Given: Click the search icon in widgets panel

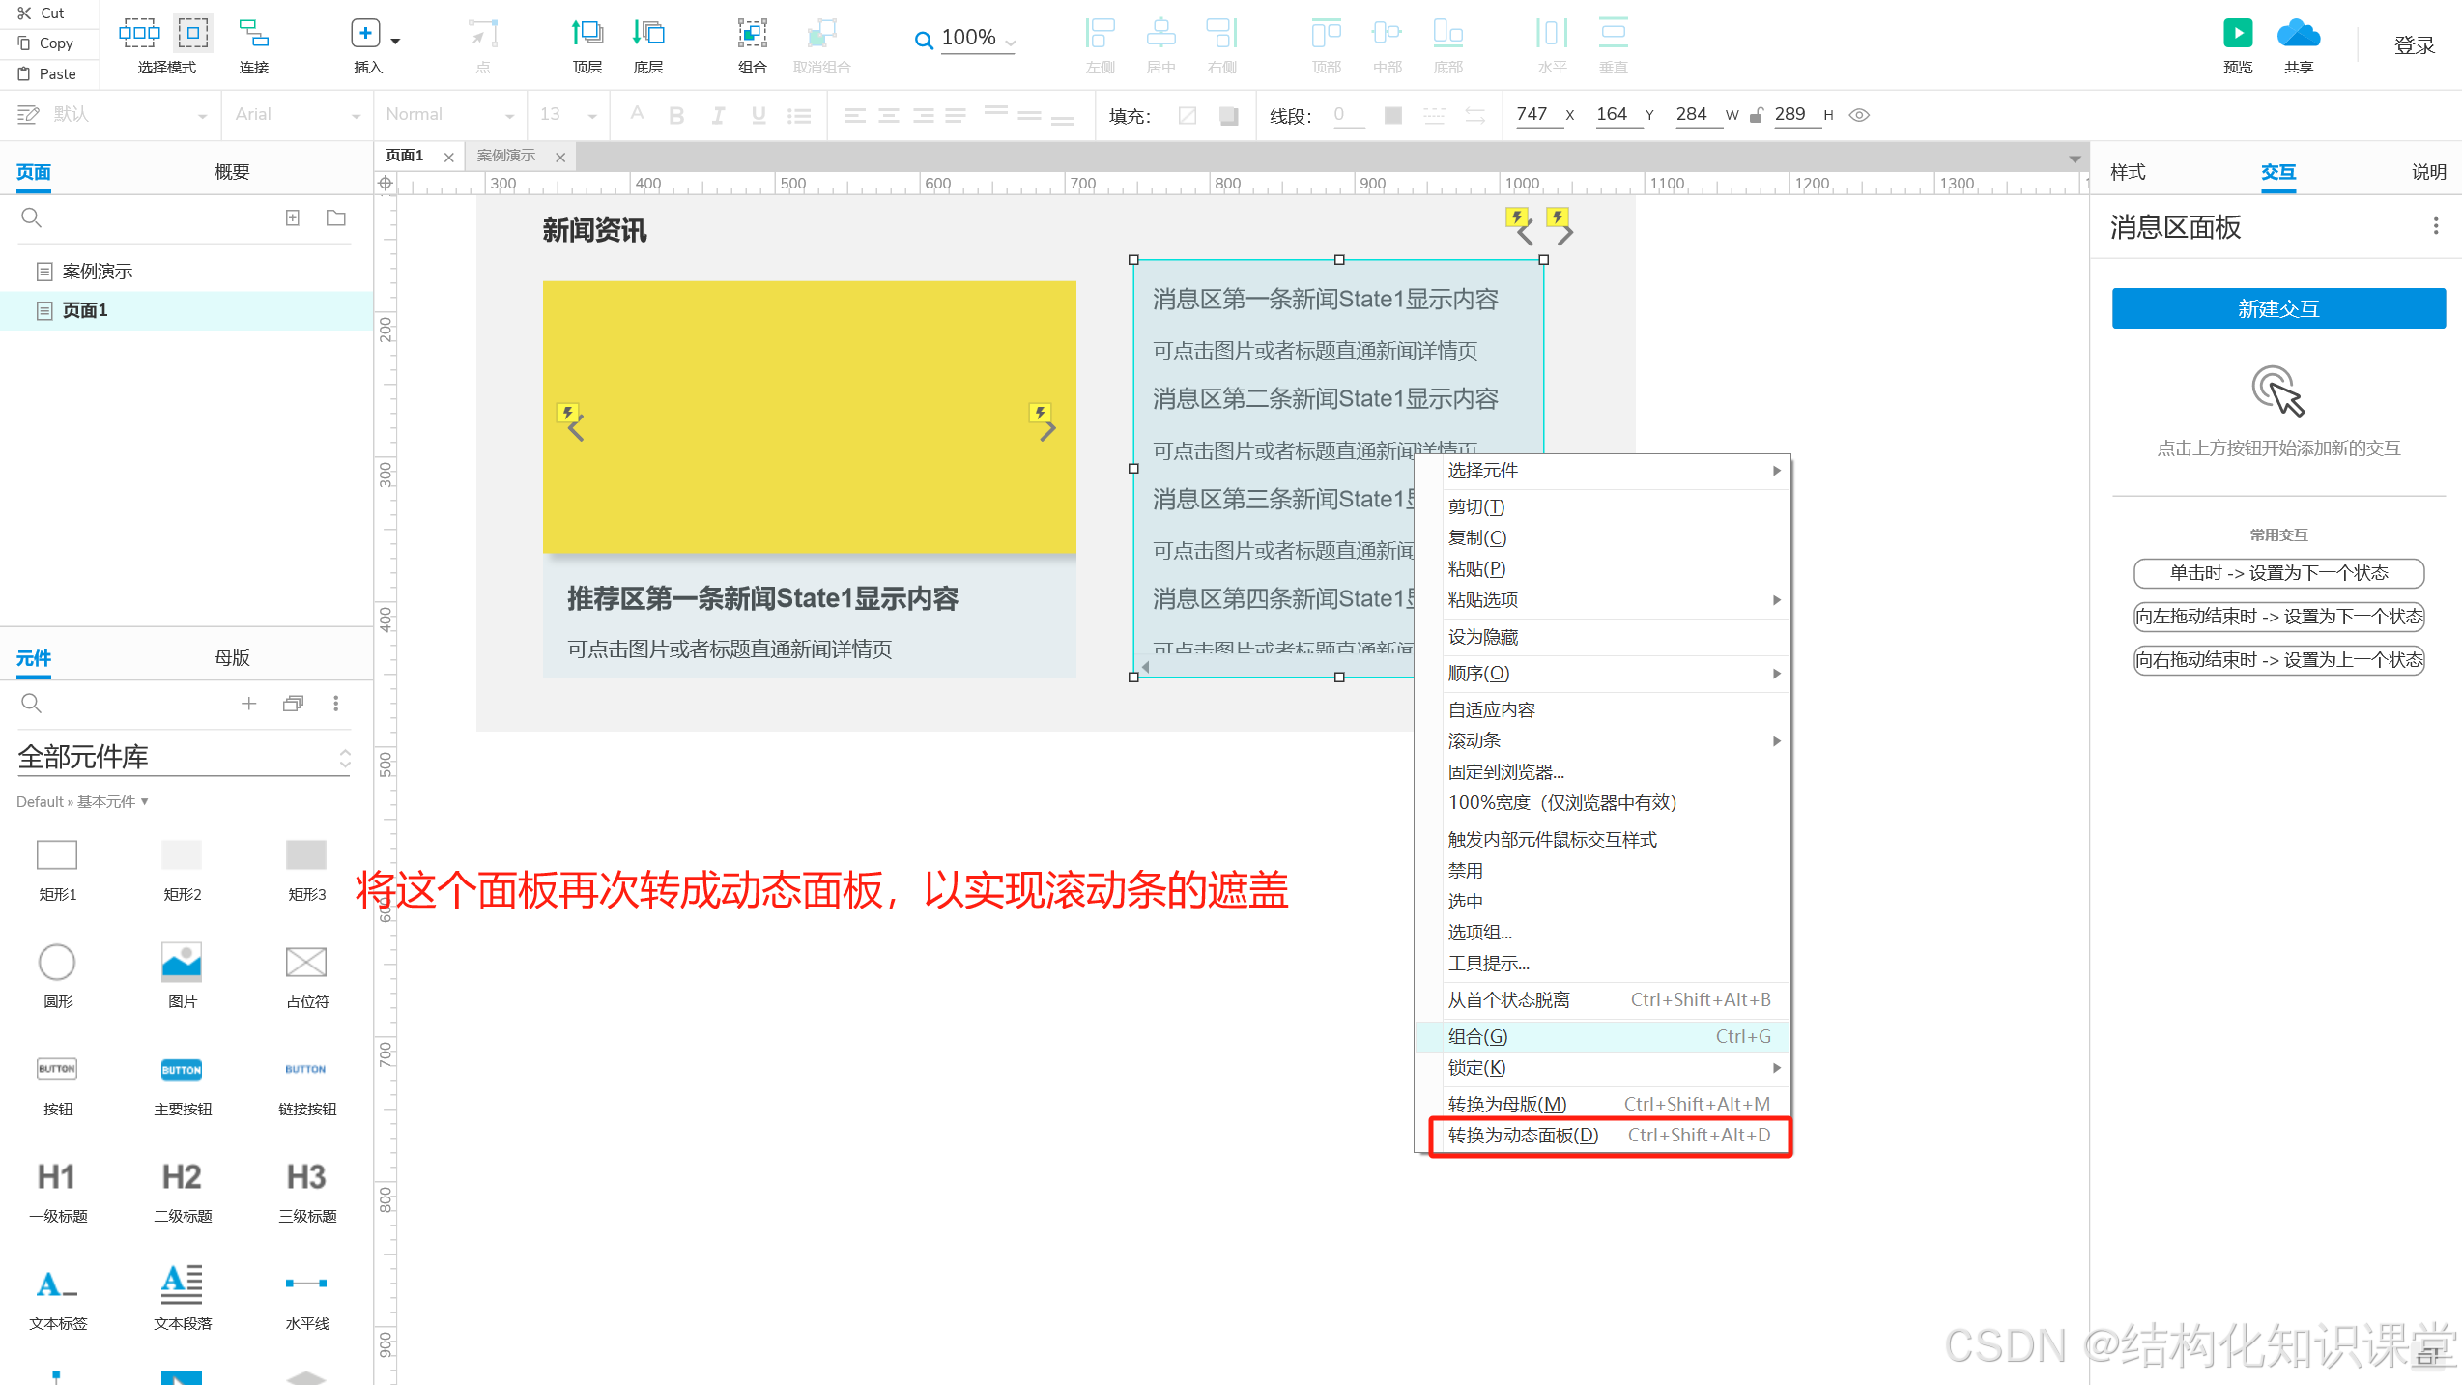Looking at the screenshot, I should tap(31, 703).
